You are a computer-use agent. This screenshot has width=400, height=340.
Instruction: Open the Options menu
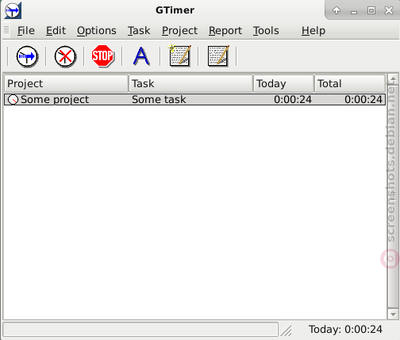click(x=97, y=31)
